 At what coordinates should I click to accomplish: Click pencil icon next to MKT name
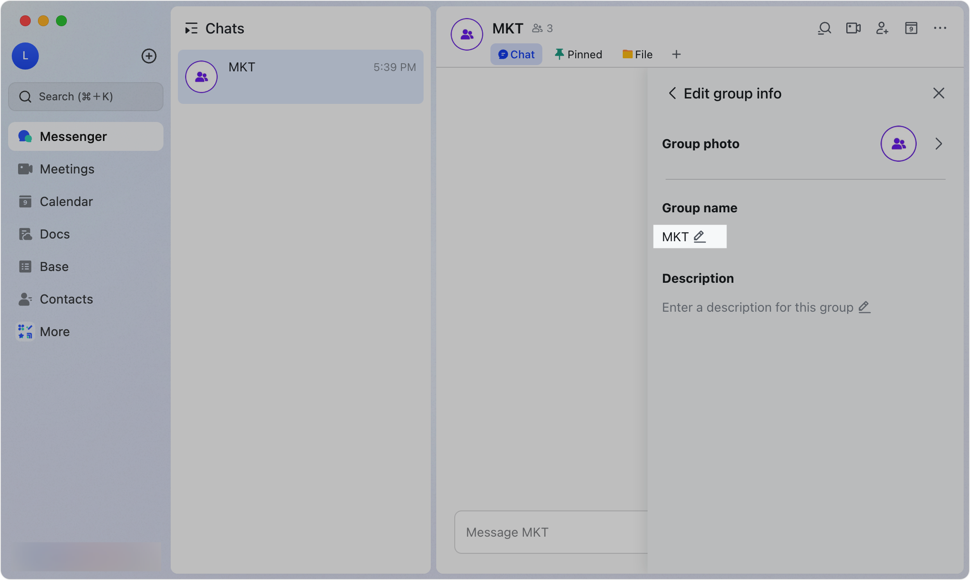[x=700, y=236]
